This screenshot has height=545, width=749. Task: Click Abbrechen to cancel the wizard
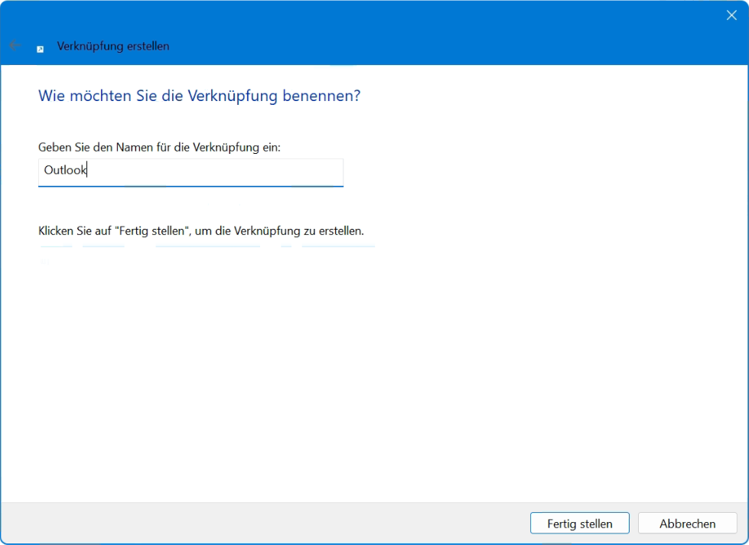pos(686,523)
